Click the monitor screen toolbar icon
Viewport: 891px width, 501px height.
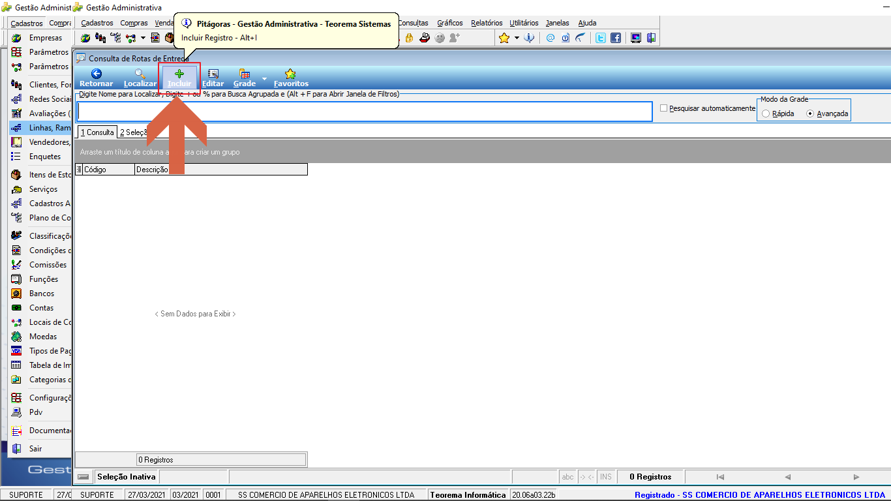(x=636, y=38)
